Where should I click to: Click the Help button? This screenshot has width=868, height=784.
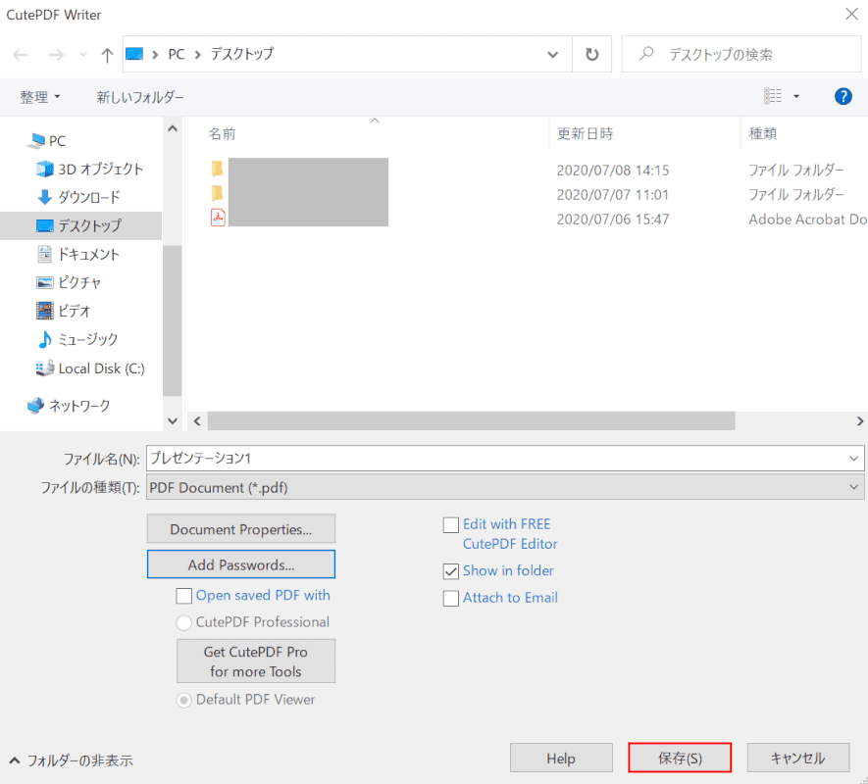pyautogui.click(x=561, y=758)
